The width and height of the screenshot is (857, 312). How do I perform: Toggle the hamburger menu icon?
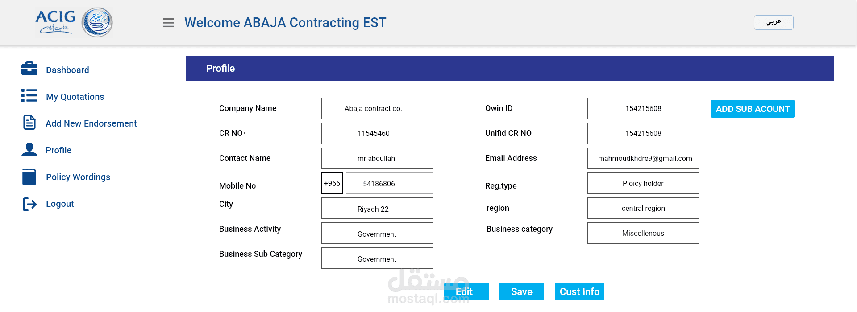click(x=168, y=23)
